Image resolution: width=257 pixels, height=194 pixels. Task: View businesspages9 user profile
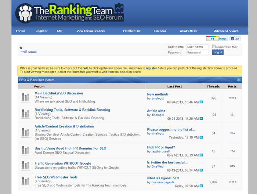pyautogui.click(x=163, y=182)
